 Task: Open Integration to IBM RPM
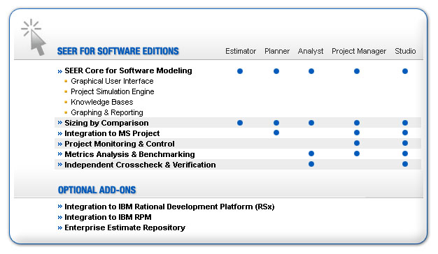[x=108, y=217]
